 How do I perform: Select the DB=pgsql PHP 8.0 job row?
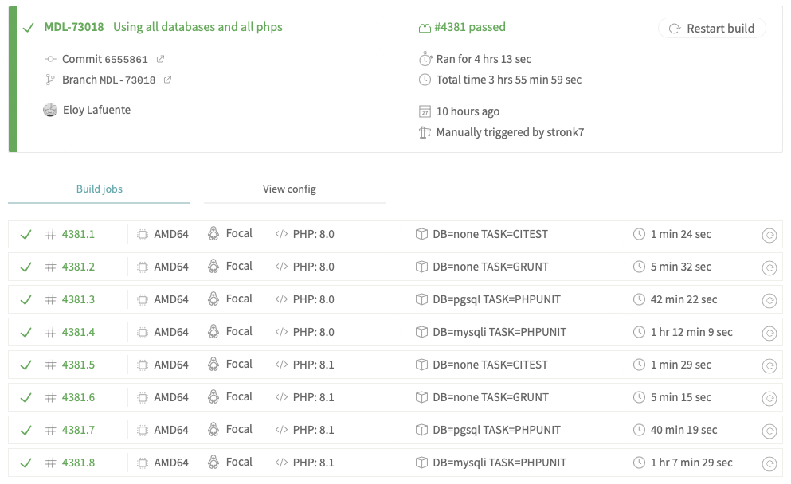(x=395, y=299)
